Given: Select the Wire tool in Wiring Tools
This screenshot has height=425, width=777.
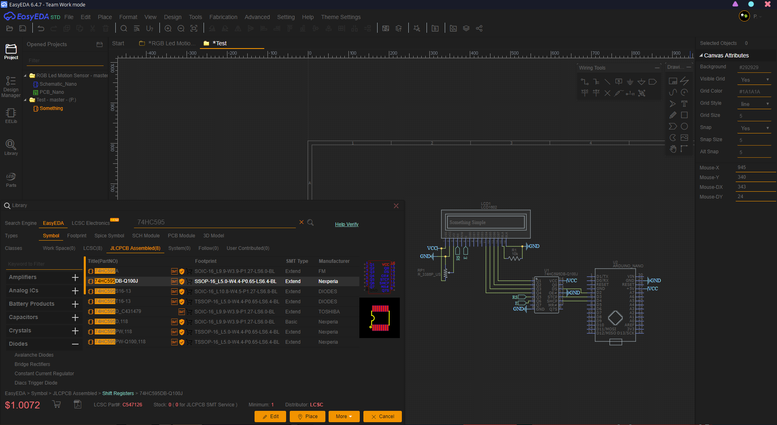Looking at the screenshot, I should tap(585, 82).
